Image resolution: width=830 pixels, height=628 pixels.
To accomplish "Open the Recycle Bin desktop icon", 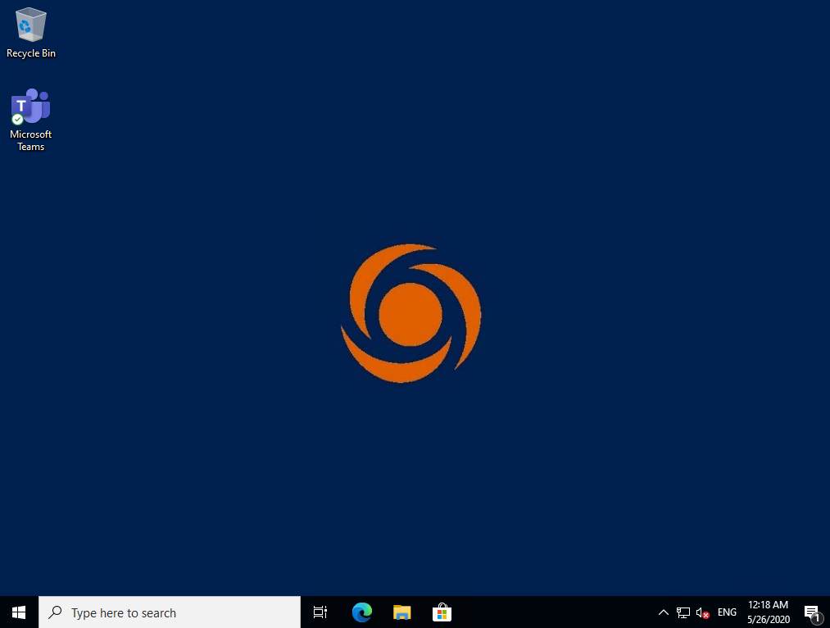I will [x=31, y=25].
